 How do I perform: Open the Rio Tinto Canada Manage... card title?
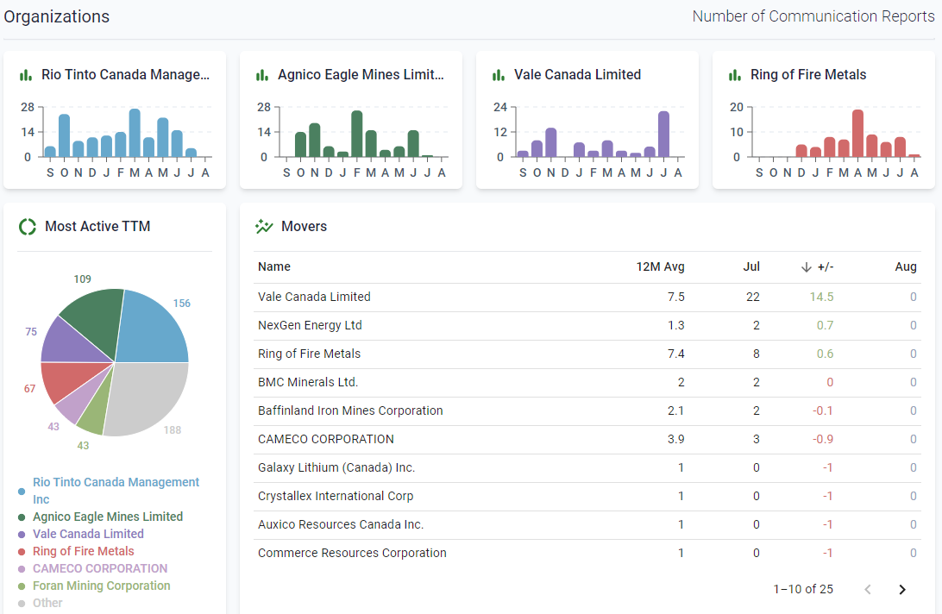tap(126, 74)
